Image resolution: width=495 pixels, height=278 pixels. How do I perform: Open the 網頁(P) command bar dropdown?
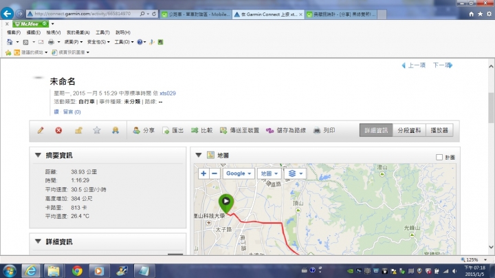click(x=74, y=42)
